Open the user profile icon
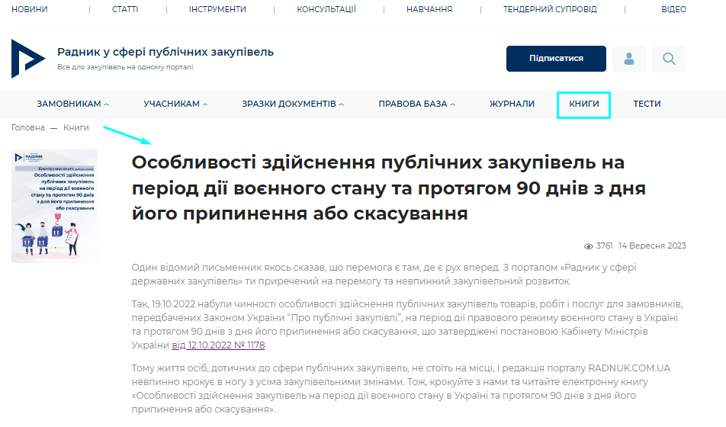This screenshot has width=726, height=427. [629, 59]
